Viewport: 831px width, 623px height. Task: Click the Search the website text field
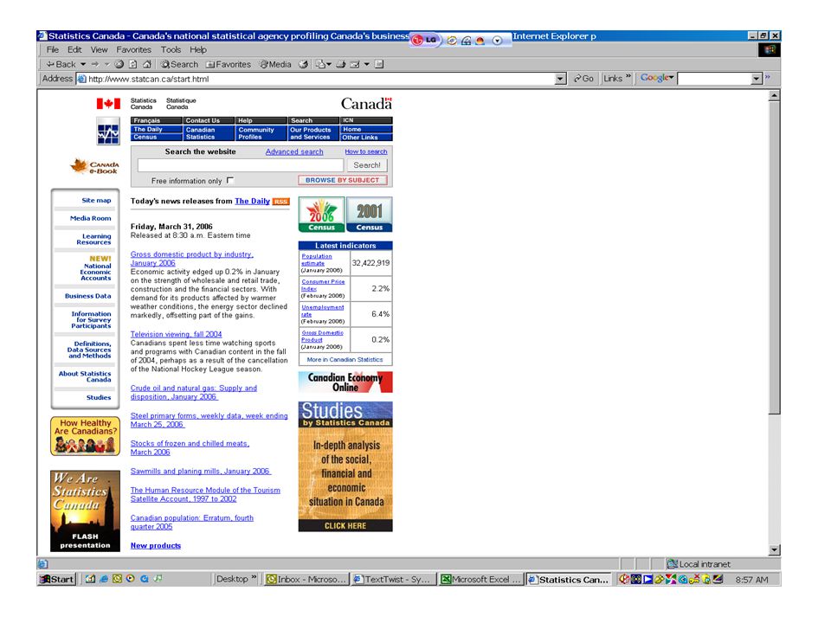[240, 165]
